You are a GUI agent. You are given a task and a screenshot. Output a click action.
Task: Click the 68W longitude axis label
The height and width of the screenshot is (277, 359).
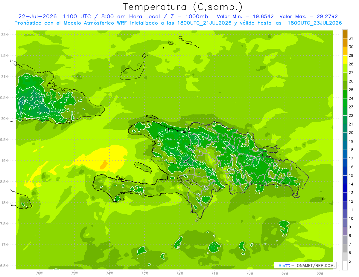pyautogui.click(x=320, y=273)
